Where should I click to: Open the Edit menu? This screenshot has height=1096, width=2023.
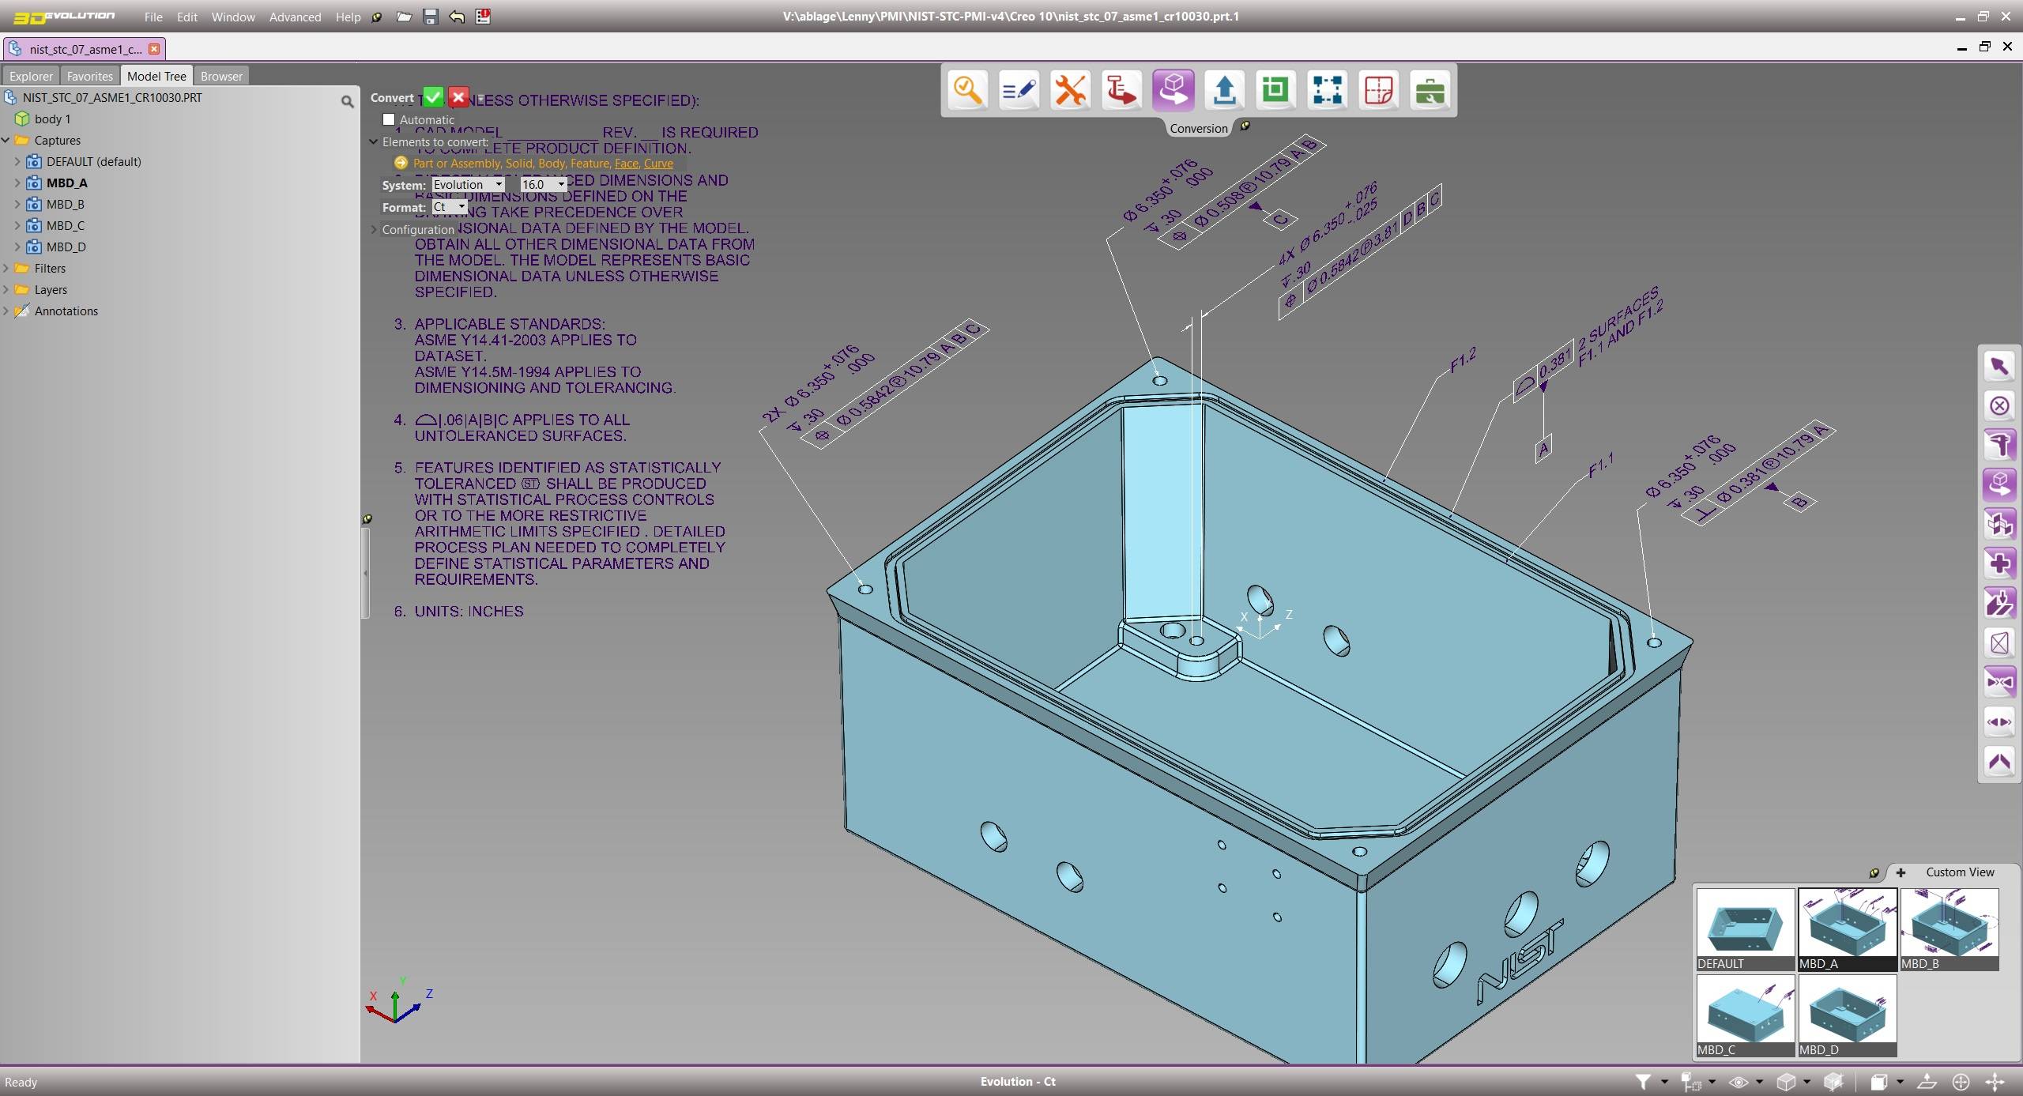pyautogui.click(x=187, y=17)
